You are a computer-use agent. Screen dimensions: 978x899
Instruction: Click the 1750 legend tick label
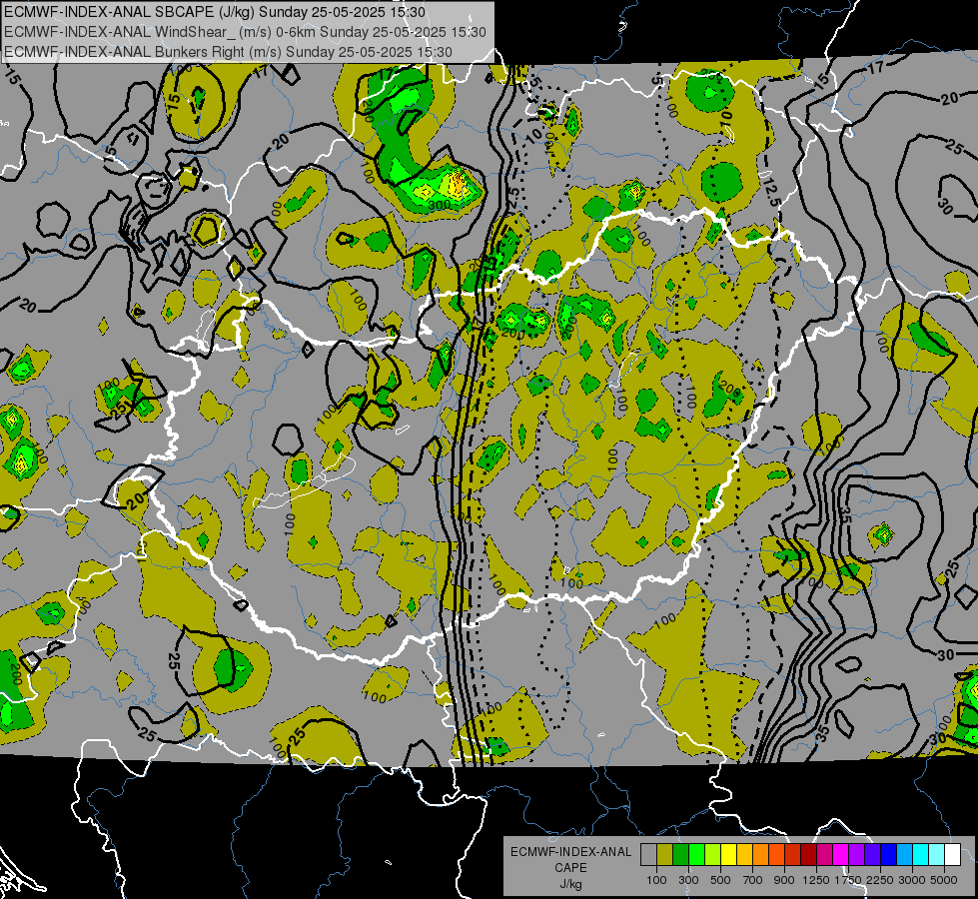[848, 880]
